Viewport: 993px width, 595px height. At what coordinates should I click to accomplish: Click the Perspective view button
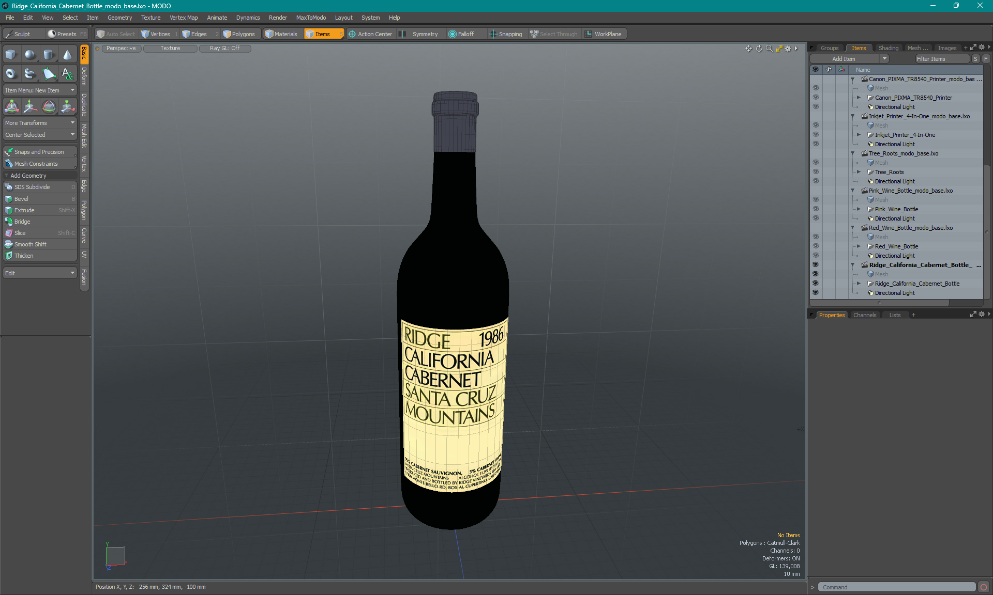121,49
